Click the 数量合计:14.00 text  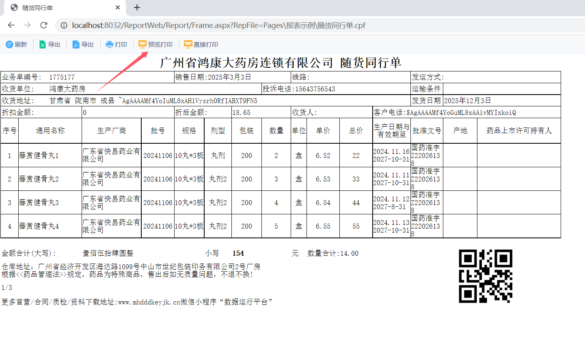click(333, 253)
